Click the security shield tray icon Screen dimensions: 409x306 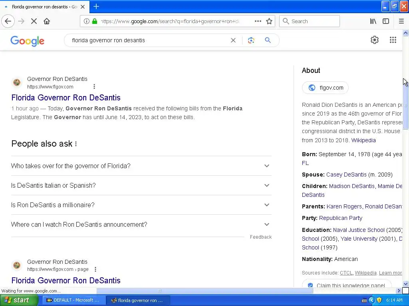pyautogui.click(x=379, y=300)
